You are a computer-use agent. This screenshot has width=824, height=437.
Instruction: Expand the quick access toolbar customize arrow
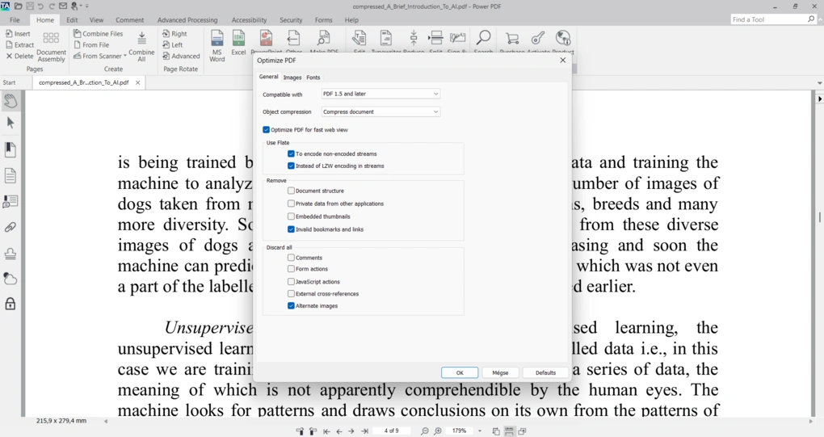tap(87, 6)
